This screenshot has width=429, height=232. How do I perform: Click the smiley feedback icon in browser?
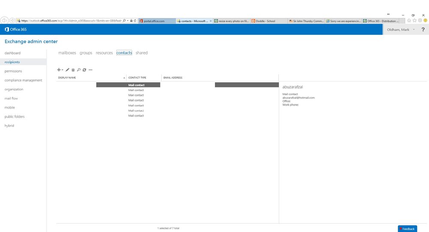click(426, 21)
